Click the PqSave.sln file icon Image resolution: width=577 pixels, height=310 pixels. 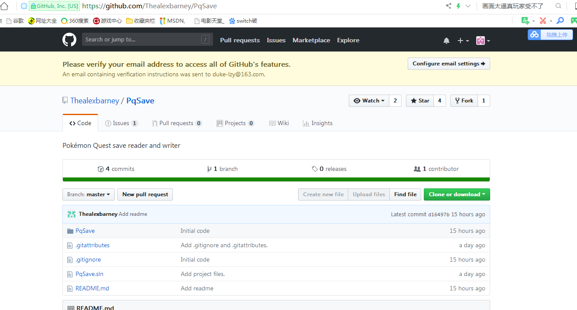(x=69, y=274)
